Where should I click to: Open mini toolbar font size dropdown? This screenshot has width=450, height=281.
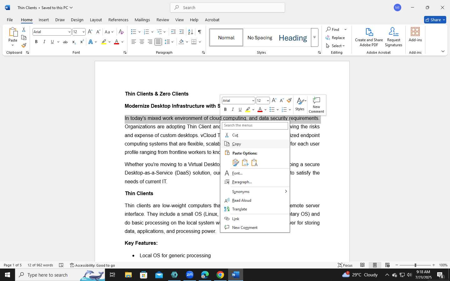click(x=268, y=101)
